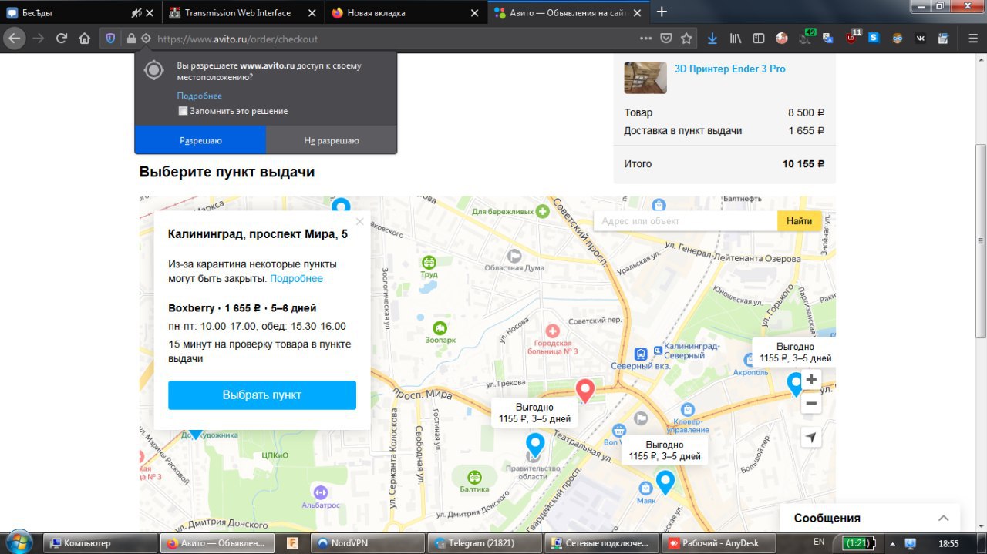Viewport: 987px width, 554px height.
Task: Click the blue pin near Маяк
Action: pyautogui.click(x=665, y=482)
